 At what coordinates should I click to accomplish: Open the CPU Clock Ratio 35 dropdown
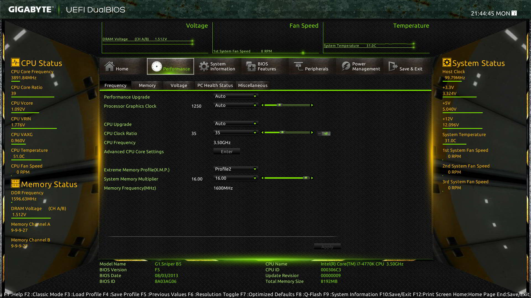coord(236,132)
